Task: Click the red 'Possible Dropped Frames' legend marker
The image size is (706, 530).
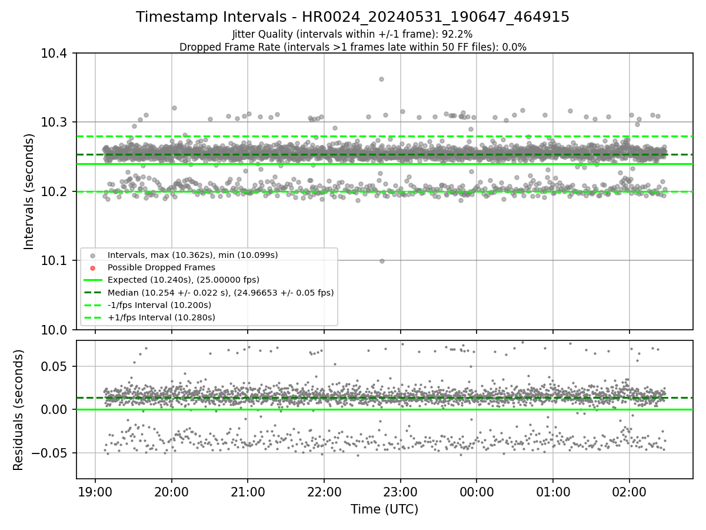Action: point(92,268)
